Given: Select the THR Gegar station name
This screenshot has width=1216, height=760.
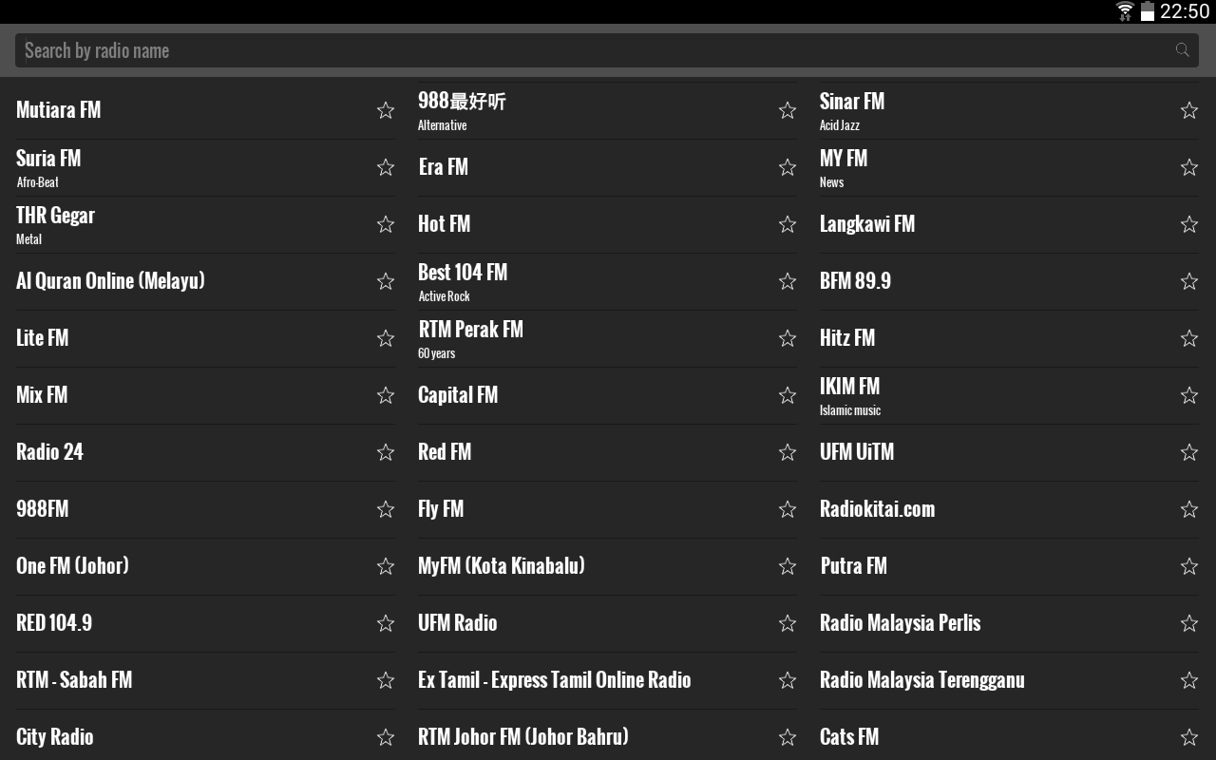Looking at the screenshot, I should 55,216.
